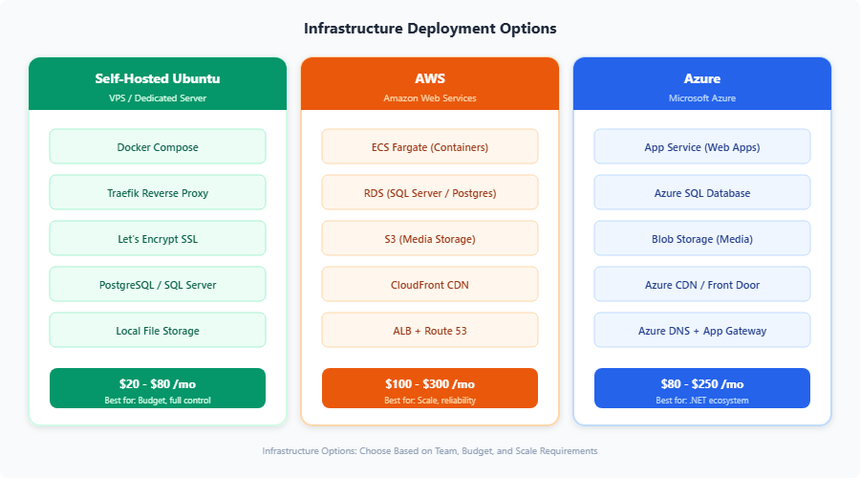Click the Blob Storage (Media) box
The height and width of the screenshot is (478, 860).
click(702, 238)
